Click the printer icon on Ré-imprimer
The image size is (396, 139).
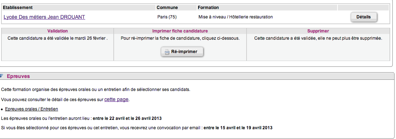tap(167, 52)
